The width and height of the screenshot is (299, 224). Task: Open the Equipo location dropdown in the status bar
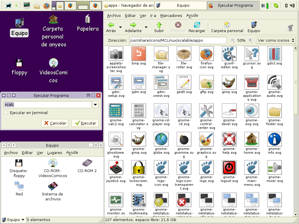coord(13,220)
